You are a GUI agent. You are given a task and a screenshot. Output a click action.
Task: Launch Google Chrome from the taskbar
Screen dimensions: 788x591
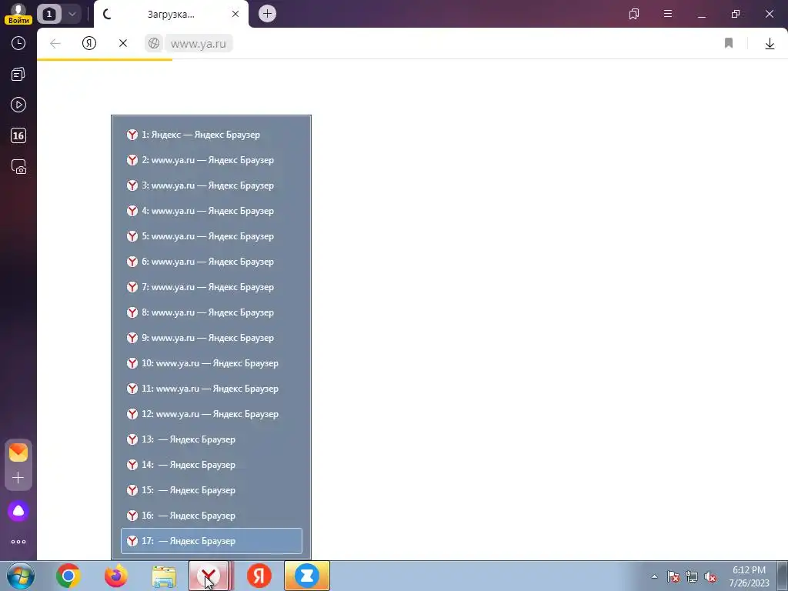click(68, 576)
